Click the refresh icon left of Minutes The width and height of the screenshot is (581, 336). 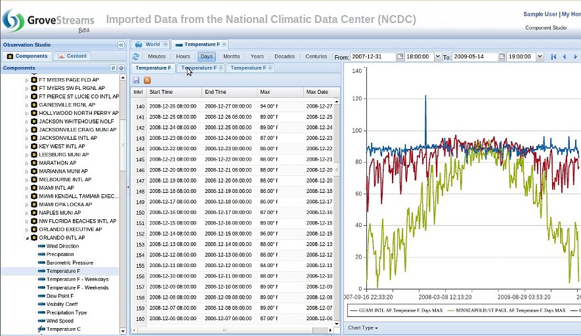coord(136,57)
